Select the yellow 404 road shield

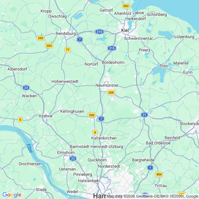(x=159, y=174)
